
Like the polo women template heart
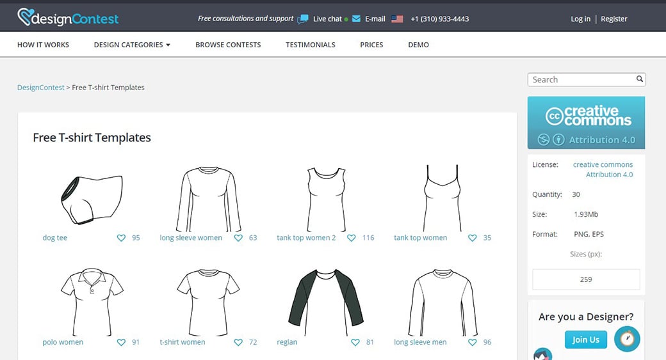point(121,343)
